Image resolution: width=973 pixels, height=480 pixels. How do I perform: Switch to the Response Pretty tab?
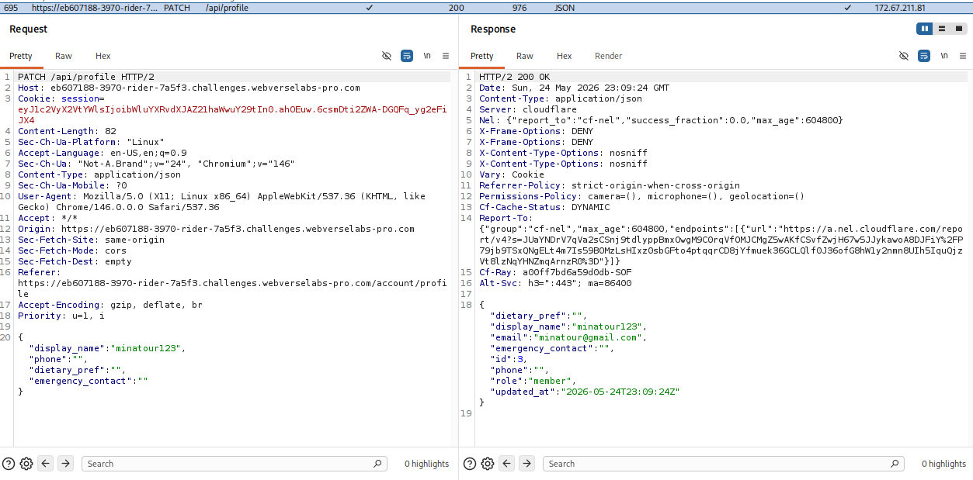[482, 56]
